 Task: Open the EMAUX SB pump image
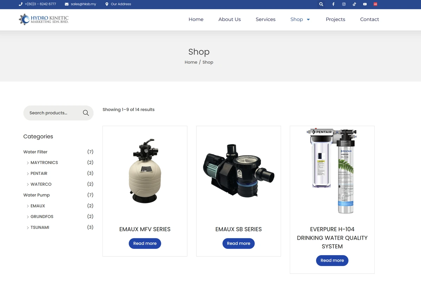[x=239, y=171]
